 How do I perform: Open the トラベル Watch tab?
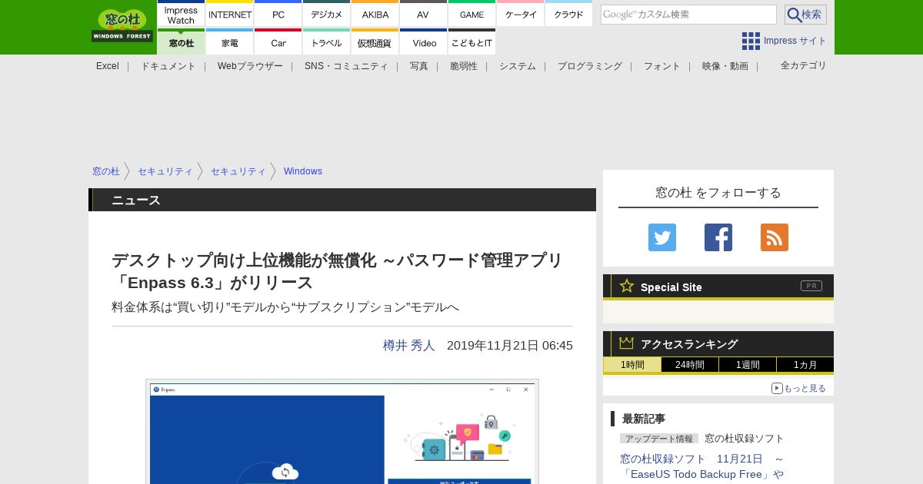pyautogui.click(x=326, y=41)
